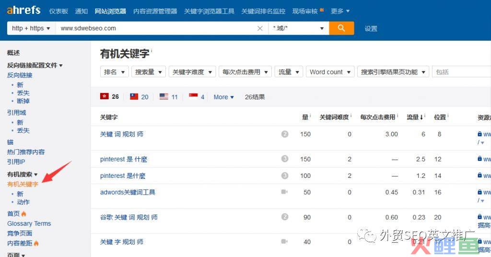Click the orange search magnifier button
491x257 pixels.
[x=341, y=28]
